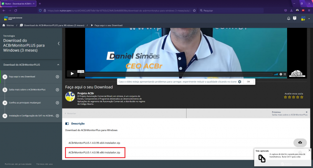
Task: Mark 'Saiba mais sobre o ACBrMonitorPlus' lesson complete
Action: [5, 90]
